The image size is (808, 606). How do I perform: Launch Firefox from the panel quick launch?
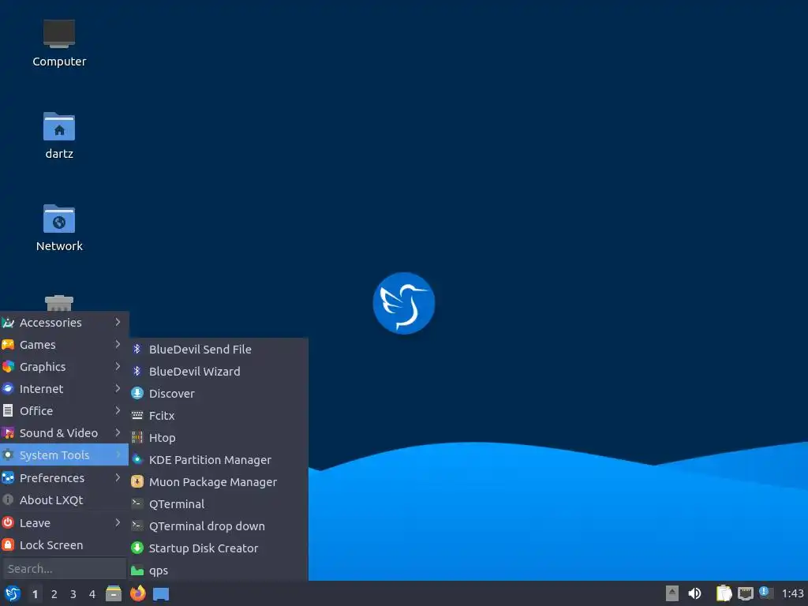point(137,593)
